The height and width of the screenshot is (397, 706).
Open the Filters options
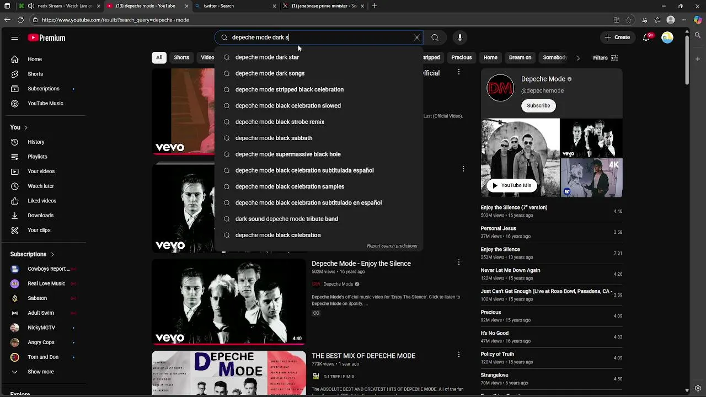606,58
